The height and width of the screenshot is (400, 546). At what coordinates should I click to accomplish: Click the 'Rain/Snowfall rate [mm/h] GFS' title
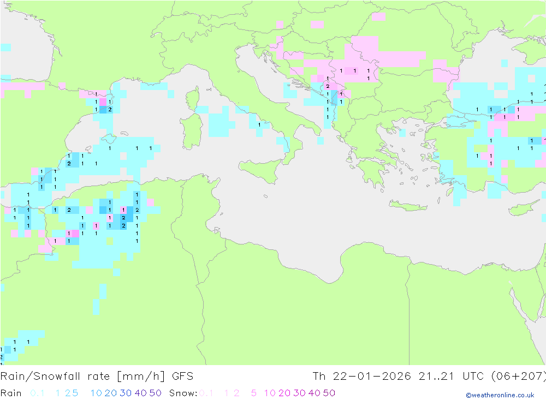coord(97,377)
